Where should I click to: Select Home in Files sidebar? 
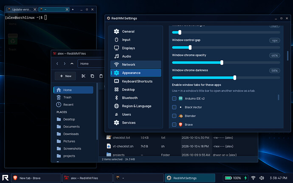coord(73,90)
